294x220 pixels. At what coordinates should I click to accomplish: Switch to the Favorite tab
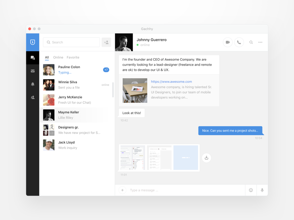[73, 58]
